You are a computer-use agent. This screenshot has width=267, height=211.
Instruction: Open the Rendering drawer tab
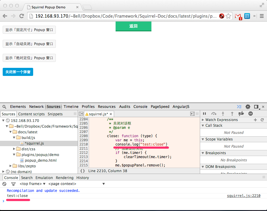click(65, 178)
